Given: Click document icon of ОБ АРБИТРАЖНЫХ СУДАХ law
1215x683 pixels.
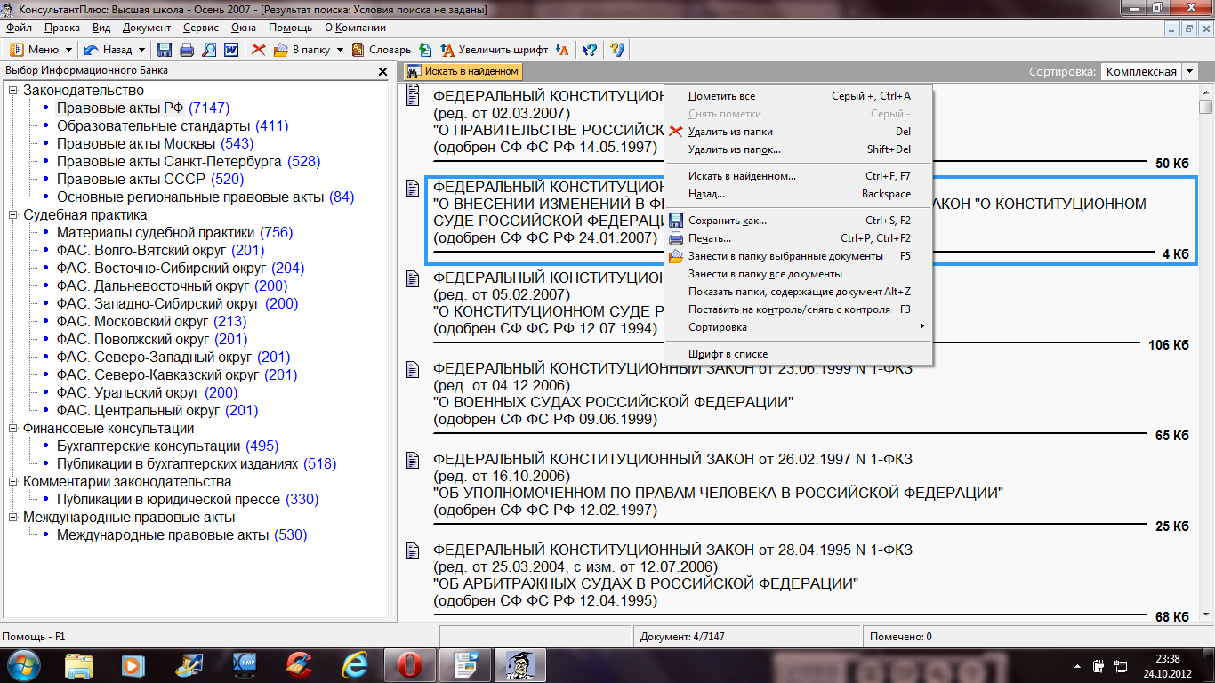Looking at the screenshot, I should [x=413, y=551].
